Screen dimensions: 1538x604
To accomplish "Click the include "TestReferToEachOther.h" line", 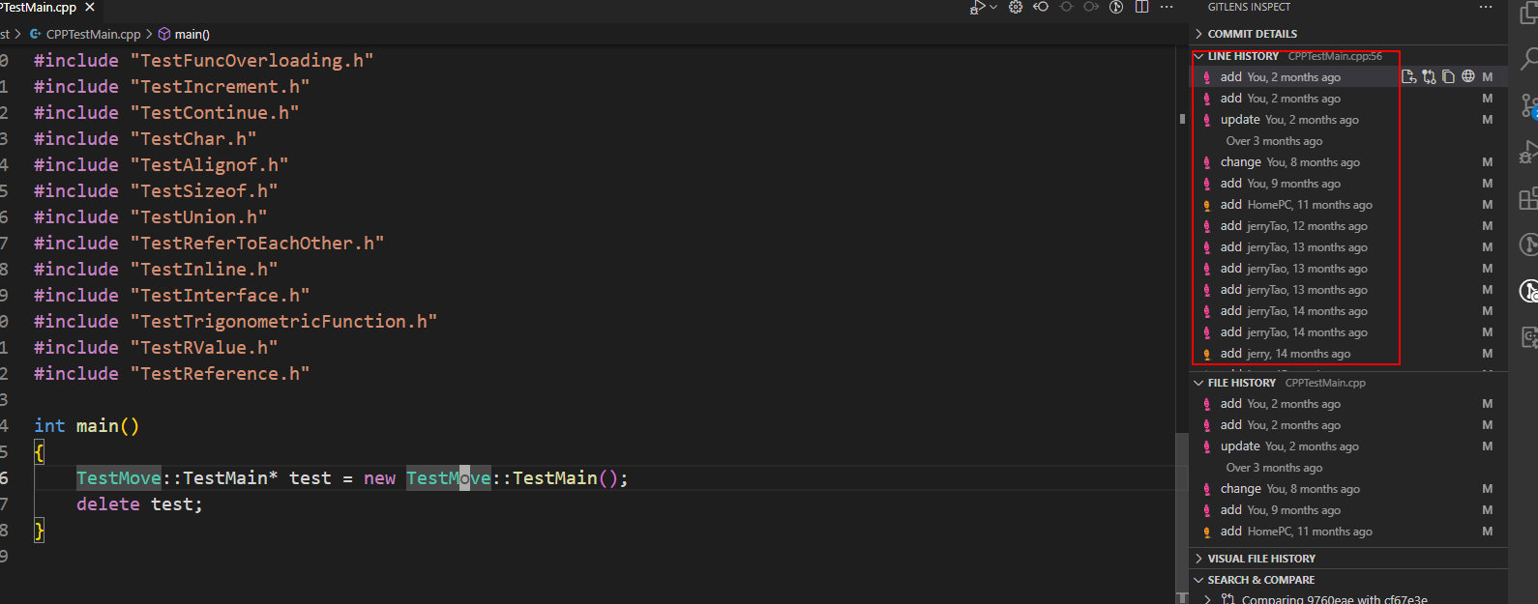I will [x=209, y=243].
